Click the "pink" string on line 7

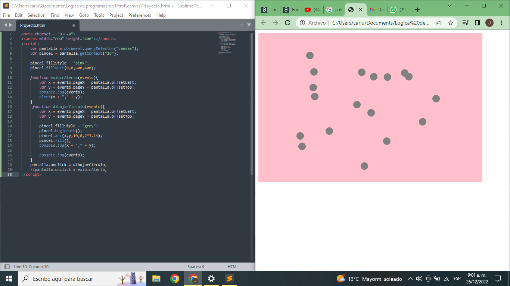coord(80,63)
